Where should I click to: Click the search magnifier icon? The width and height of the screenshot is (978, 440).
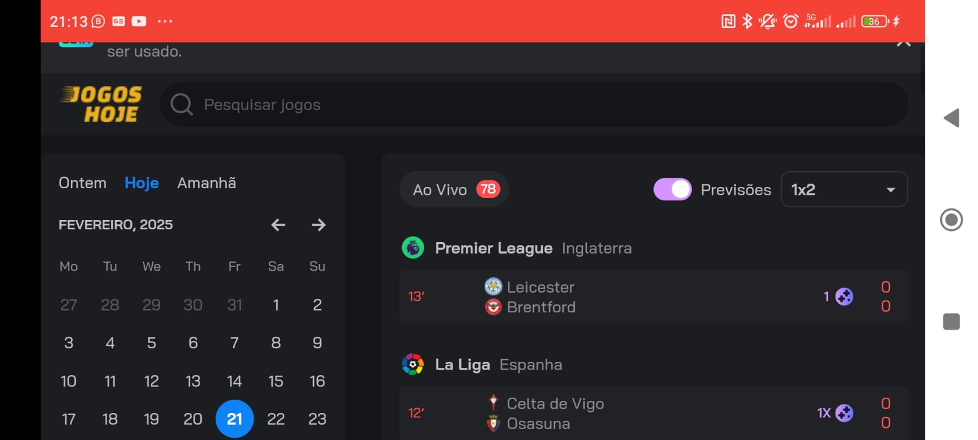click(181, 105)
